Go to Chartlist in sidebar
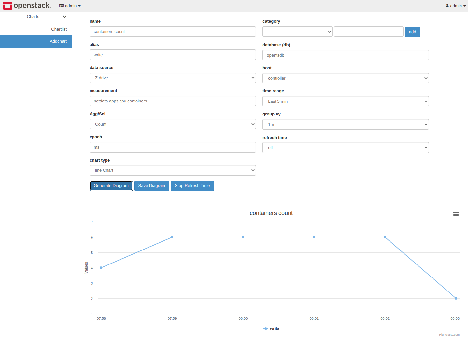The width and height of the screenshot is (468, 338). tap(59, 29)
